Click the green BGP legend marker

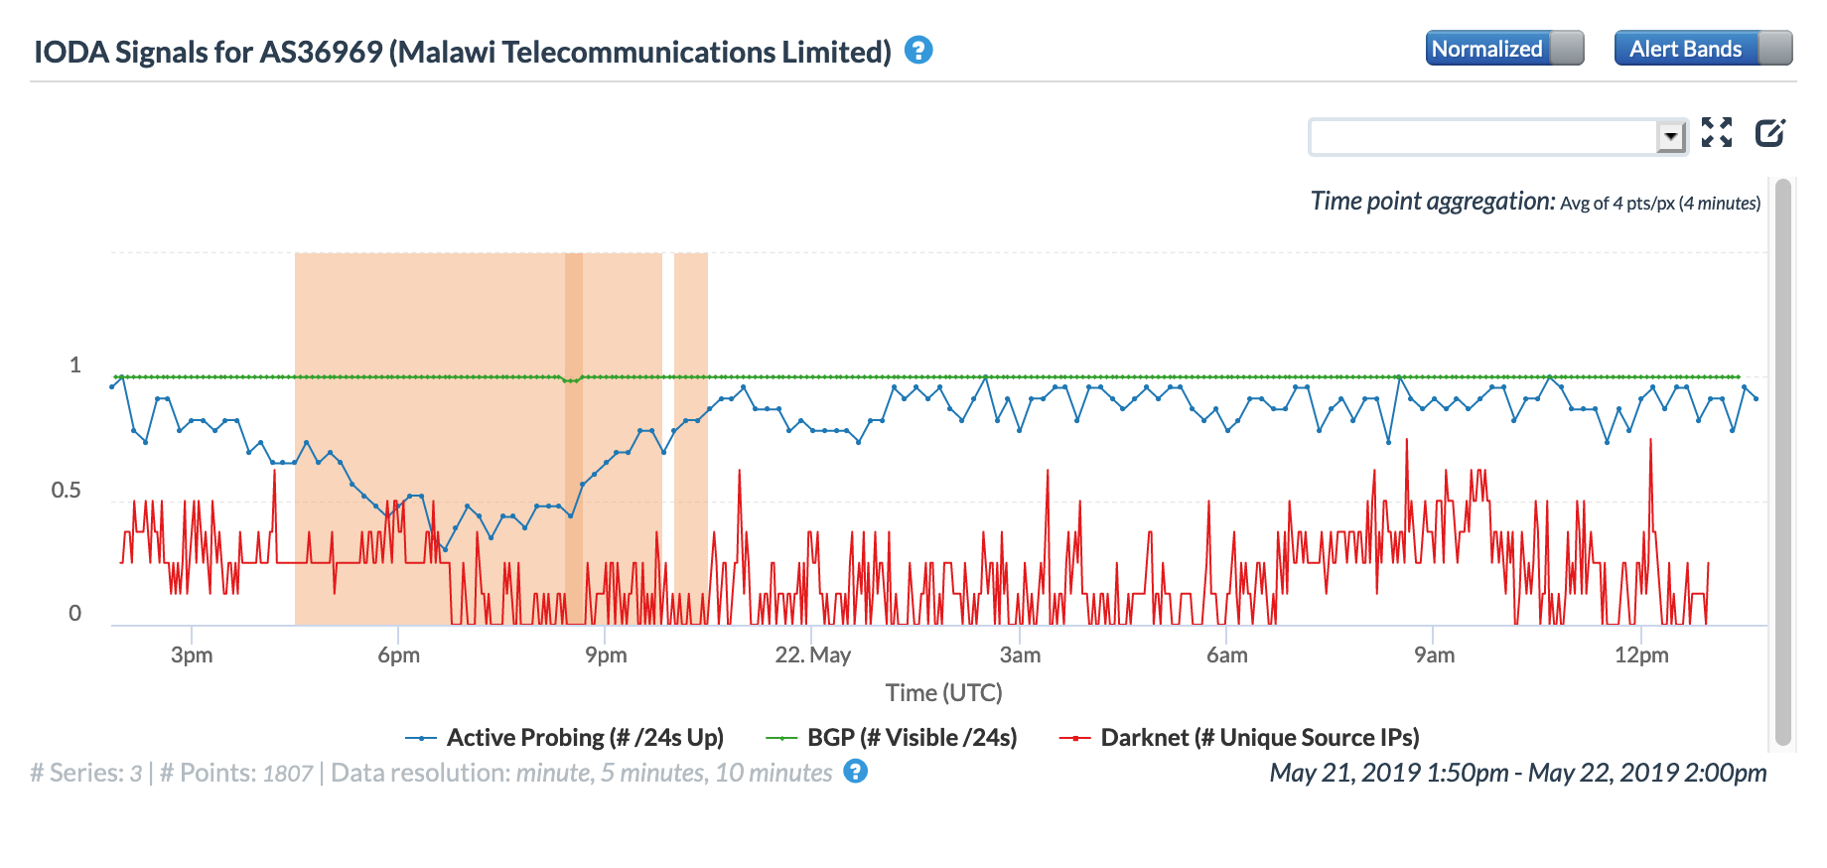pyautogui.click(x=781, y=738)
